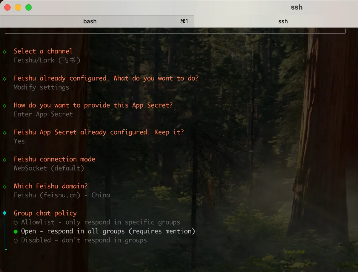Viewport: 358px width, 272px height.
Task: Click the active cyan diamond beside Group chat policy
Action: coord(5,213)
